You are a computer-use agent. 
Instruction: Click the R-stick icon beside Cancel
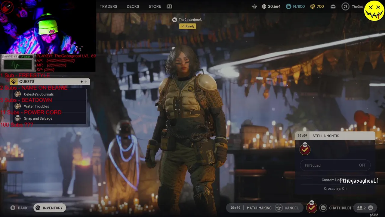click(x=279, y=208)
